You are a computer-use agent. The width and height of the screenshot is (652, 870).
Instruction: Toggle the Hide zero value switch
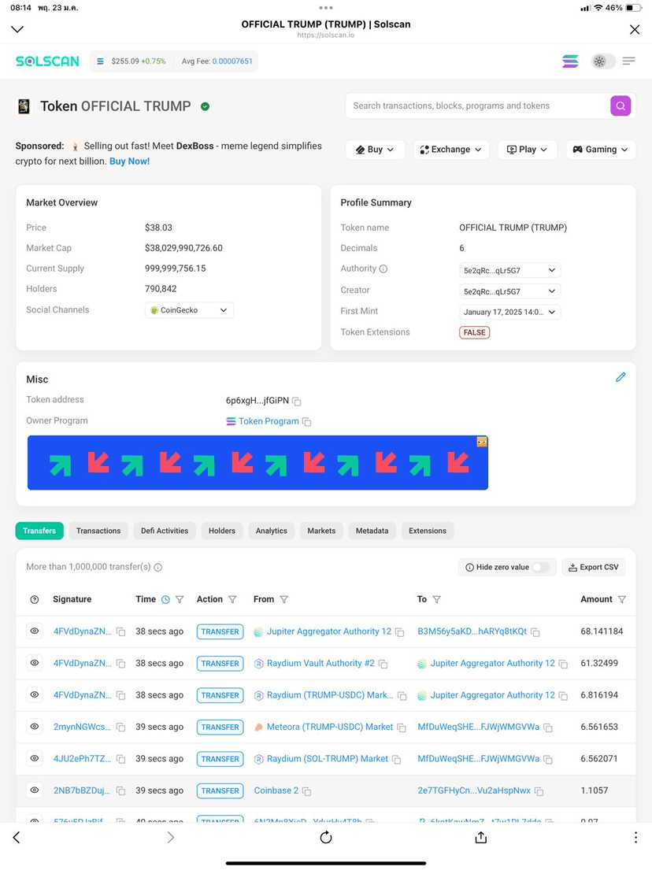pos(541,567)
